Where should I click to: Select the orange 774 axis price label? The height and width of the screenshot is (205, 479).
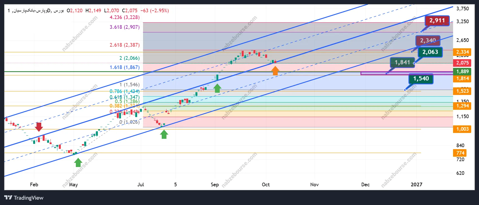click(x=460, y=153)
